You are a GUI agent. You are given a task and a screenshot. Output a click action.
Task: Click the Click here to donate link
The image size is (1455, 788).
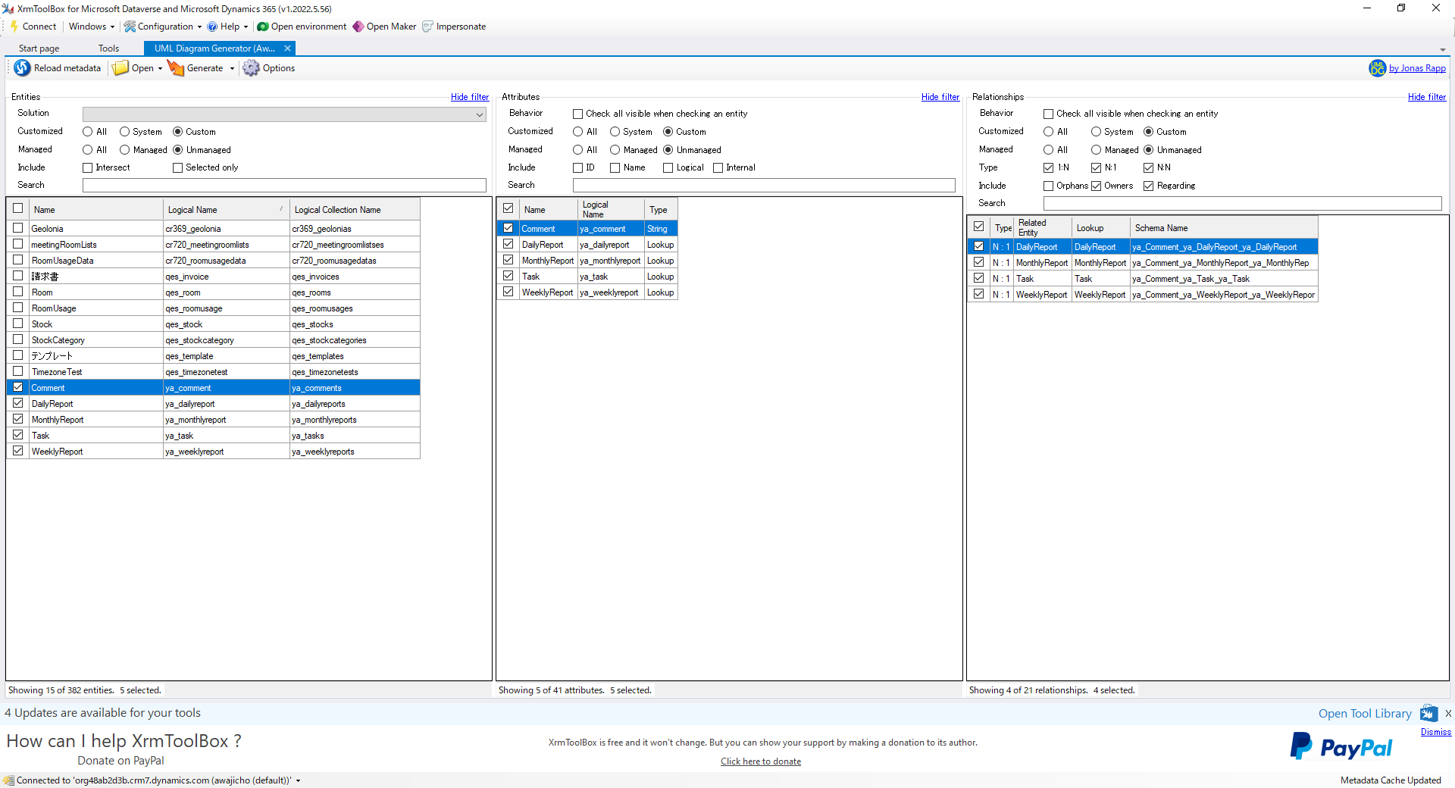[761, 761]
